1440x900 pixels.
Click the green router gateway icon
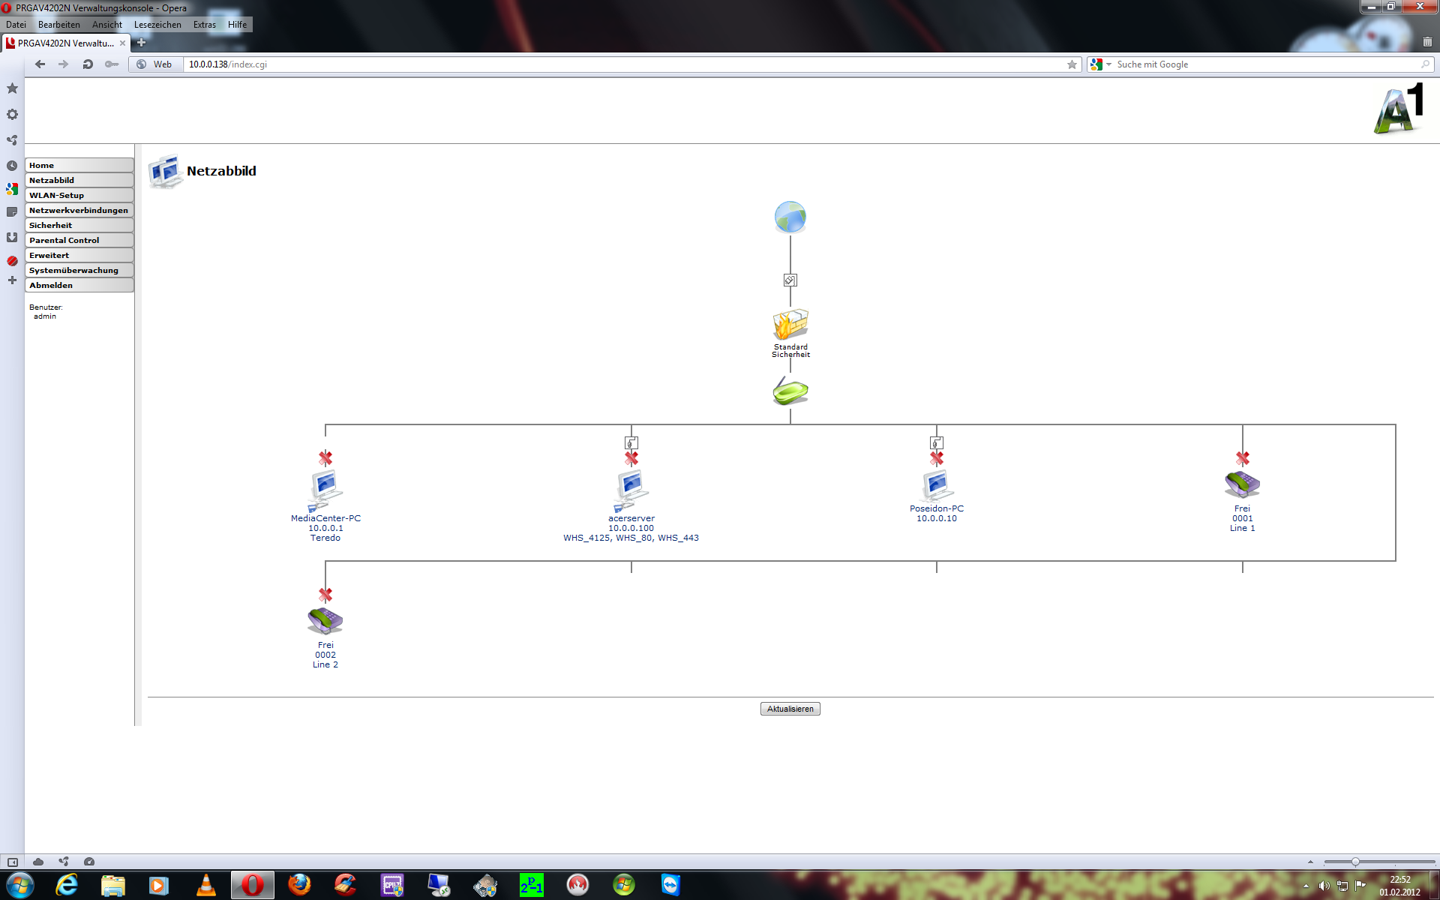(x=790, y=391)
